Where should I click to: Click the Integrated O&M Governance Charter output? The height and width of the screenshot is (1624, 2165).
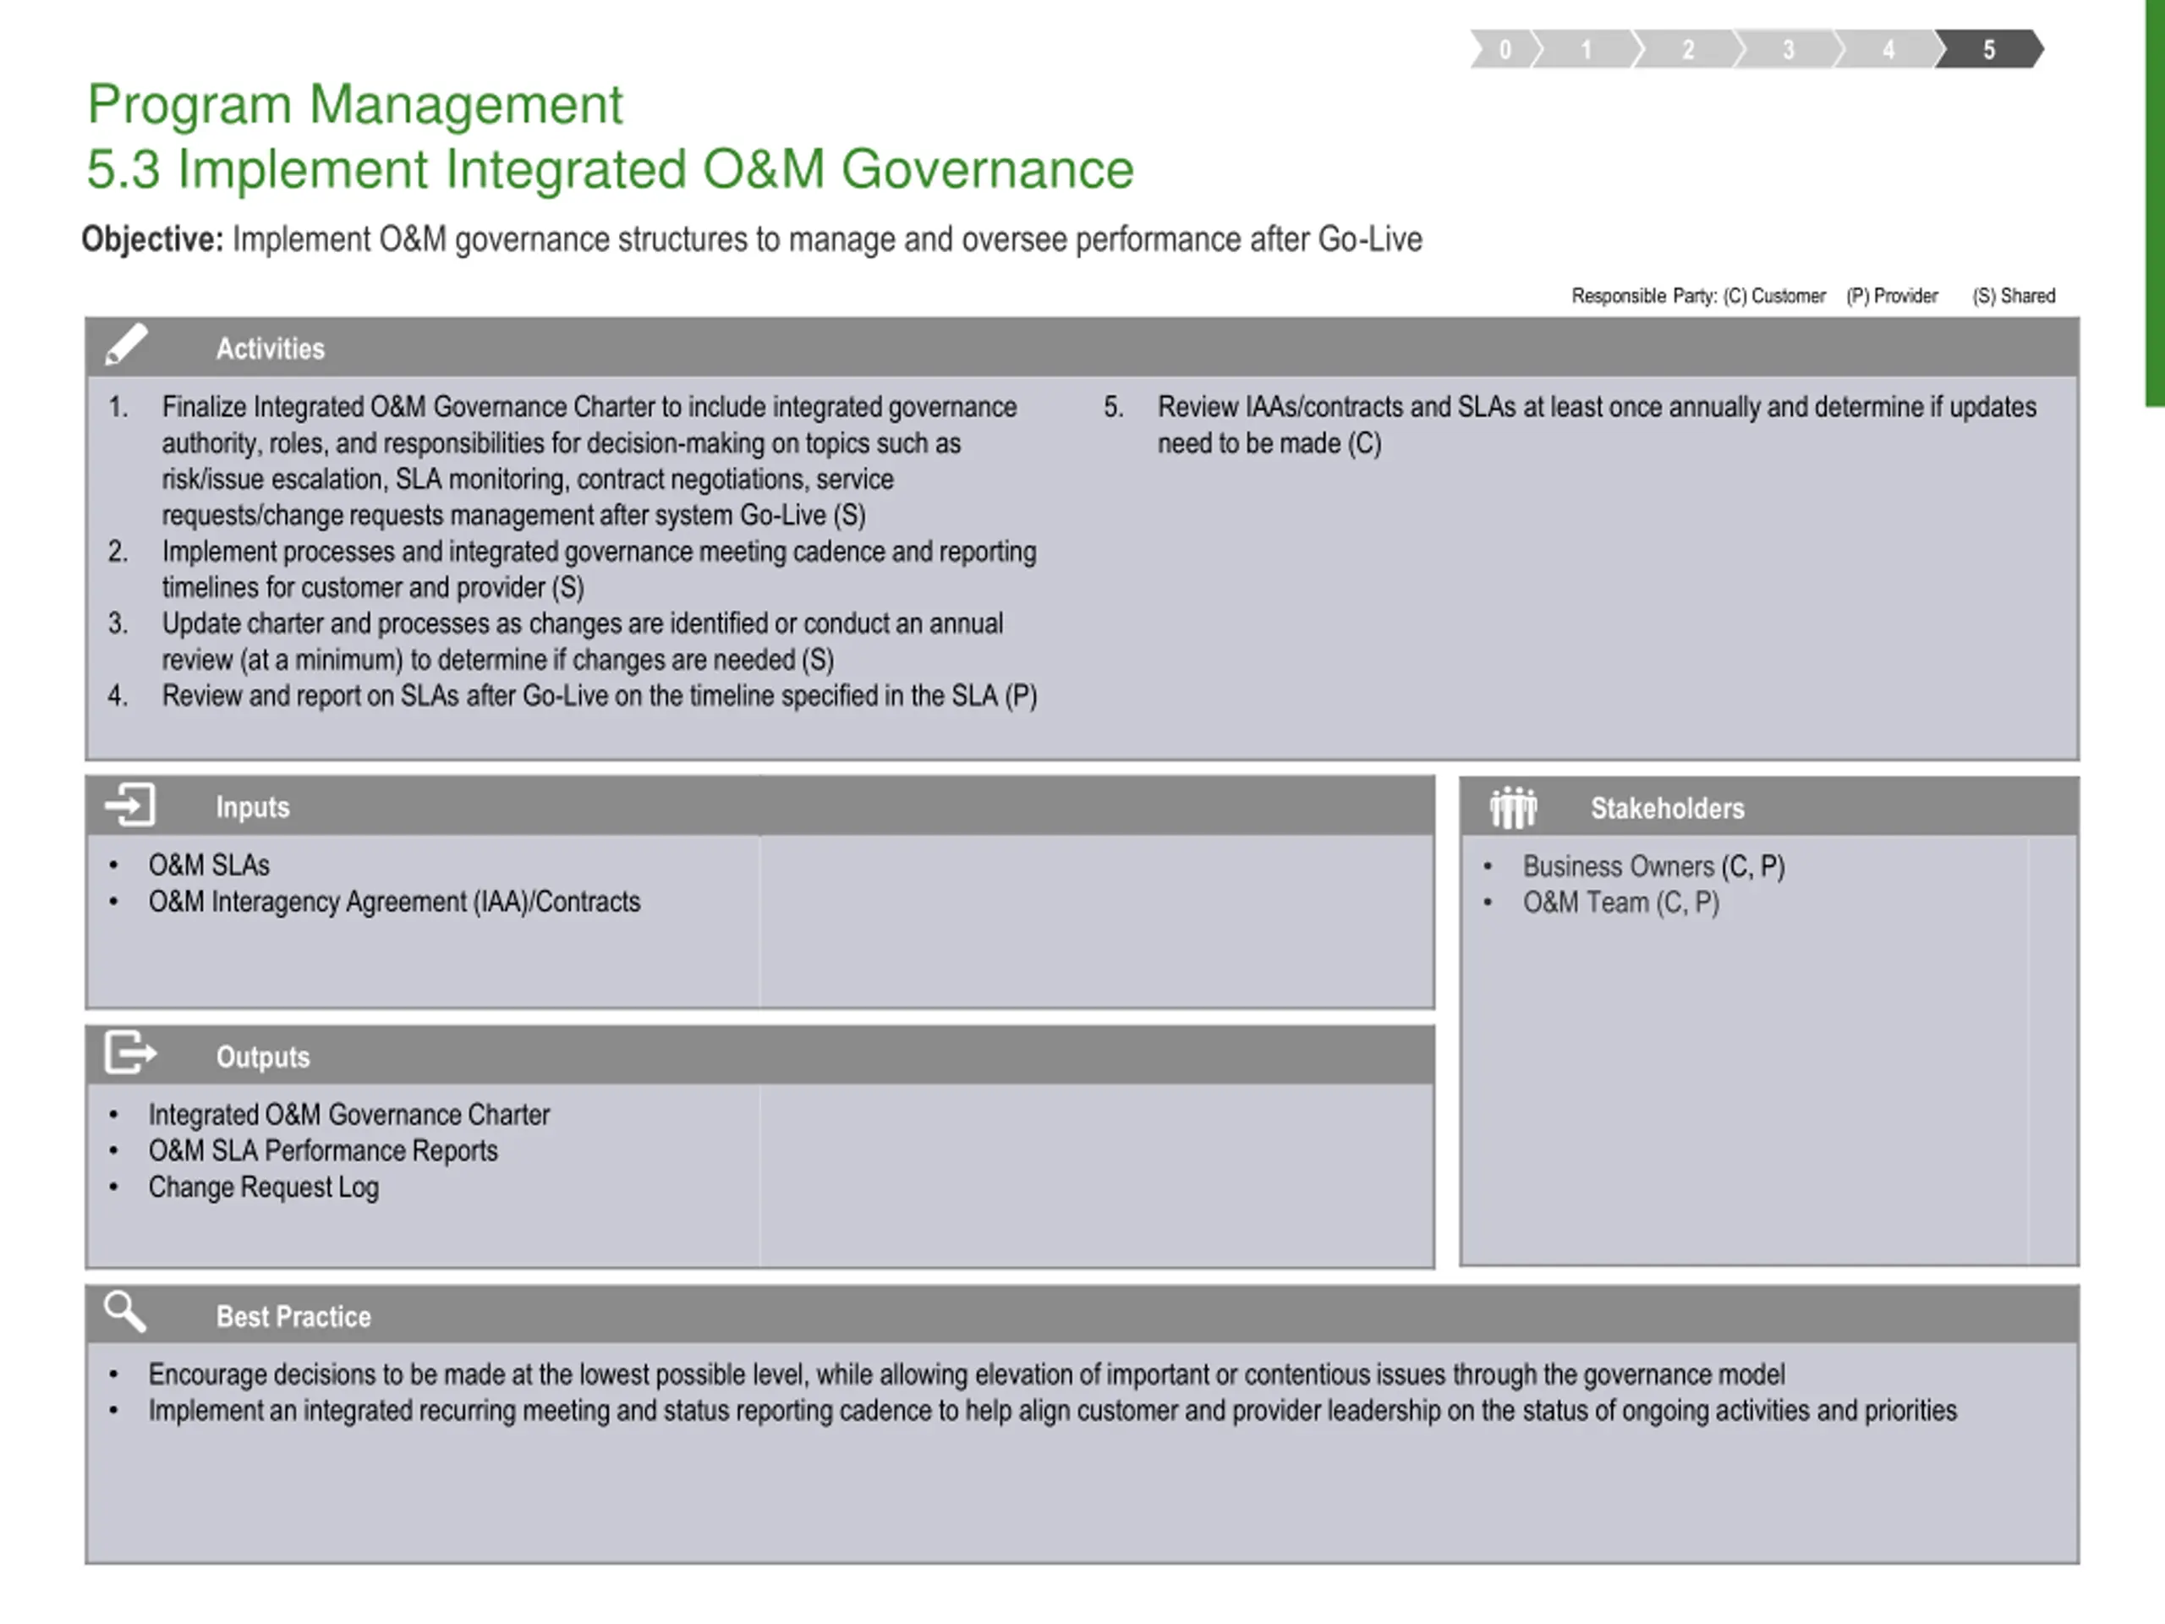pyautogui.click(x=348, y=1115)
